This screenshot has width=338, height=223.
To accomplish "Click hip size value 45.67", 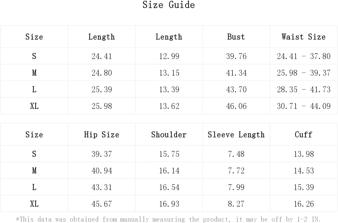I will point(102,204).
